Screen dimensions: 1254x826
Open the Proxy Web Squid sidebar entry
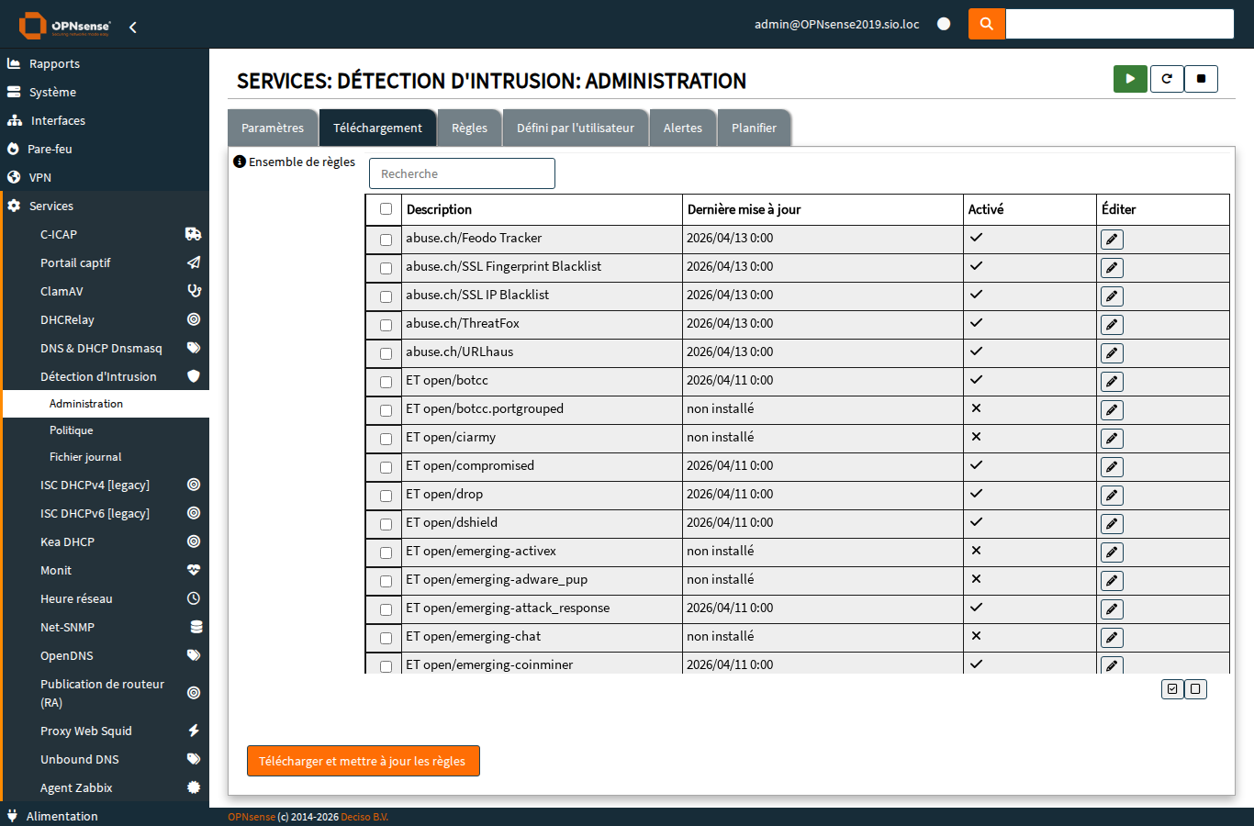click(x=106, y=731)
